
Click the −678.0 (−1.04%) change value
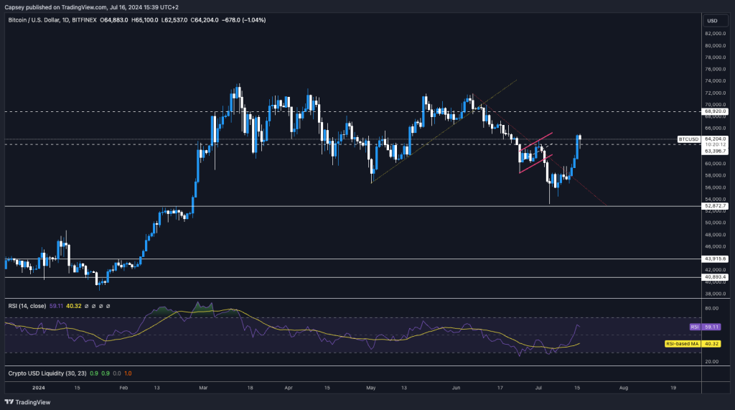(x=244, y=20)
